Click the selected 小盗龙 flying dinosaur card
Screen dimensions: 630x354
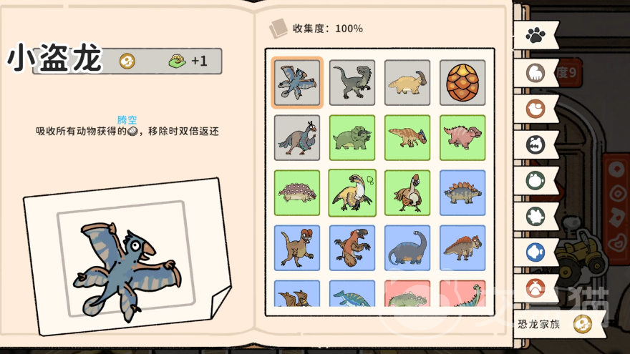[297, 83]
